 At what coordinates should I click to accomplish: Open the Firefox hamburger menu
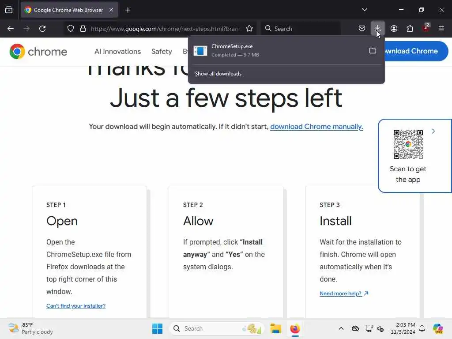441,29
